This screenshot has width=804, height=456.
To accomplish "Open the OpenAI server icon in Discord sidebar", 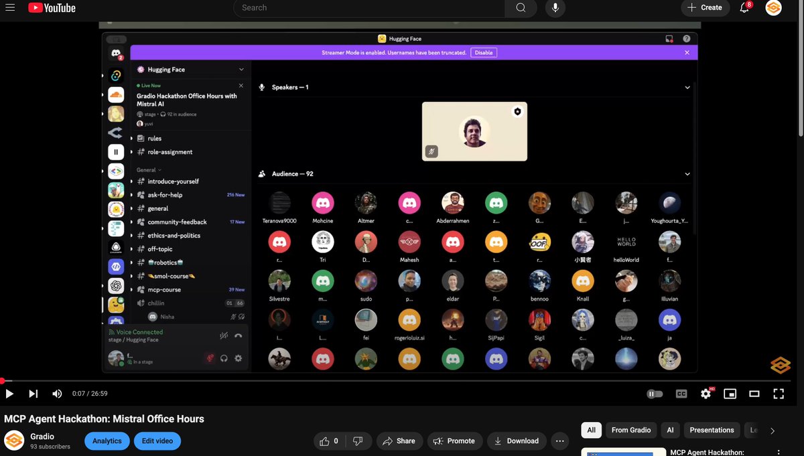I will [x=116, y=286].
